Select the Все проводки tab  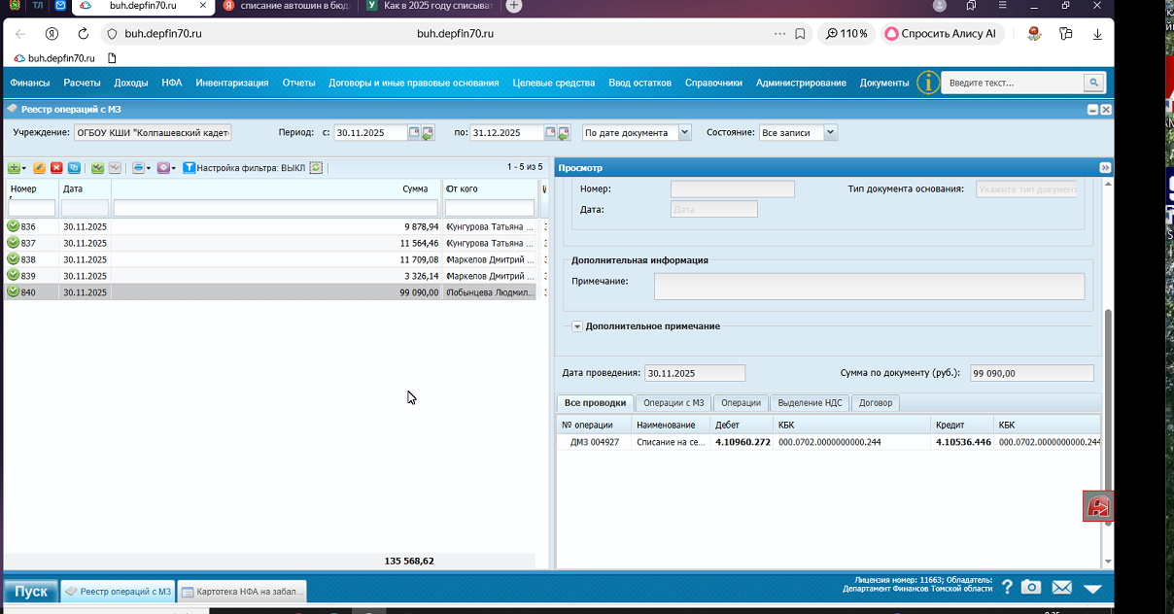tap(595, 402)
